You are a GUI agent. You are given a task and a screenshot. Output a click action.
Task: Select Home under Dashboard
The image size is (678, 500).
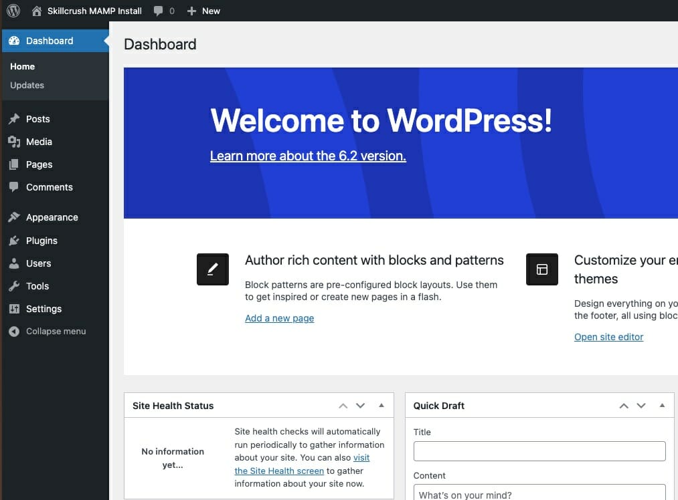tap(22, 66)
